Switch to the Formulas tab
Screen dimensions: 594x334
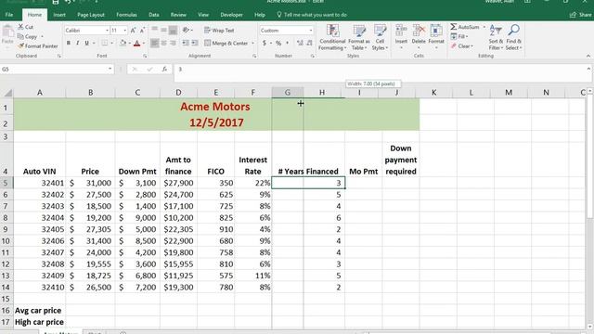(x=126, y=15)
